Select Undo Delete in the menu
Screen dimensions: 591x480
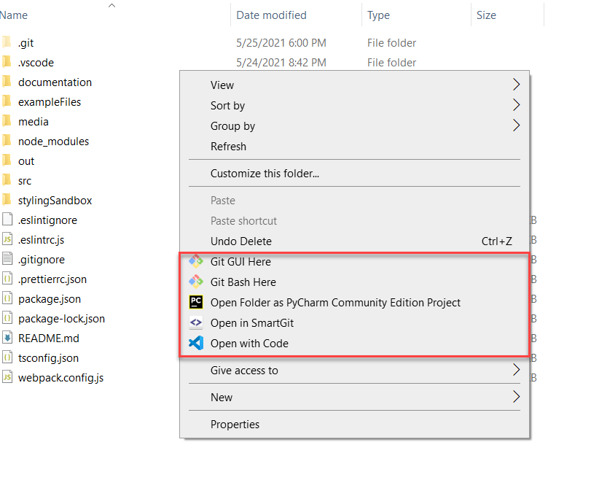[239, 241]
